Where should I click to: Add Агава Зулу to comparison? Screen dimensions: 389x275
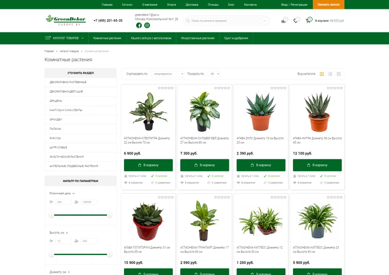tap(273, 182)
